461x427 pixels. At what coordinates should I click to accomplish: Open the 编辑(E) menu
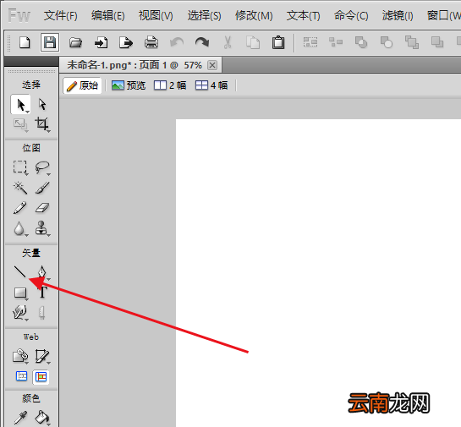pos(108,15)
